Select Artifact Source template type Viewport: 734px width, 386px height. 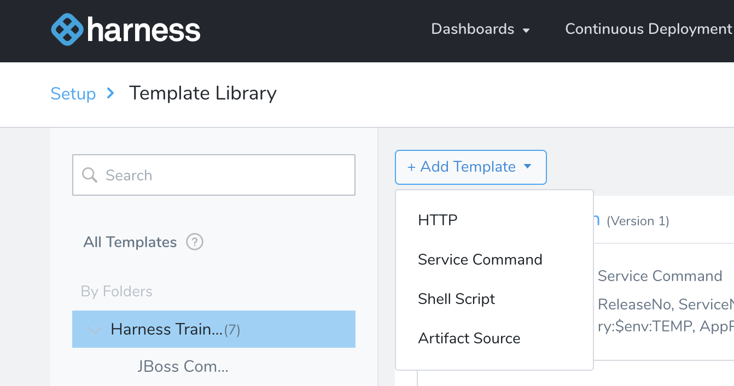[469, 338]
